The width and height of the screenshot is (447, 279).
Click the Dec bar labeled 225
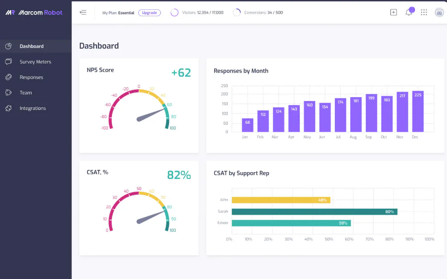418,111
